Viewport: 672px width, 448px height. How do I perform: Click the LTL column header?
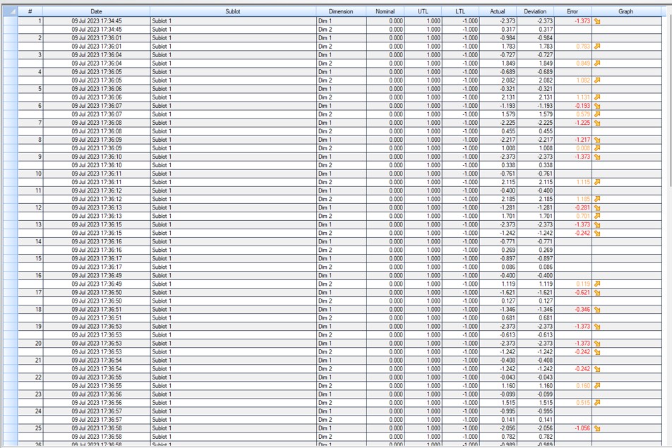[x=460, y=11]
